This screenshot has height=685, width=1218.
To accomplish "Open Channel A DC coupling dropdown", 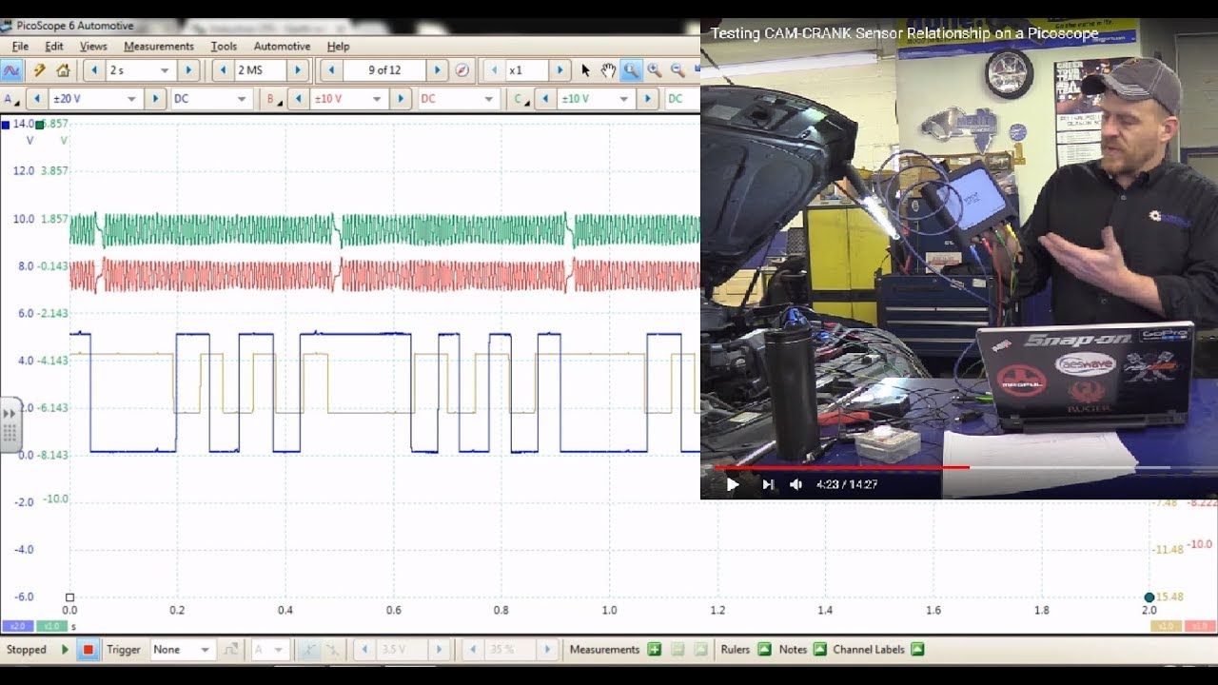I will click(210, 99).
